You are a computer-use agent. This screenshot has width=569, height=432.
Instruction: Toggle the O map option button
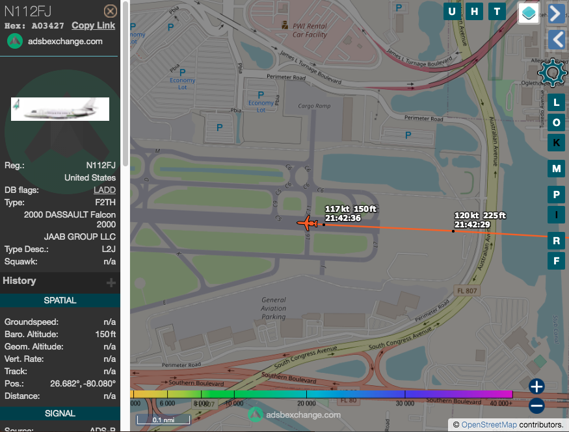(556, 123)
